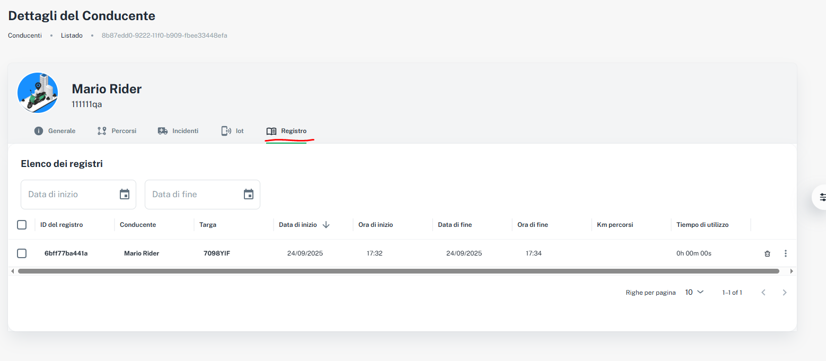Switch to the Incidenti tab
This screenshot has width=826, height=361.
click(178, 131)
